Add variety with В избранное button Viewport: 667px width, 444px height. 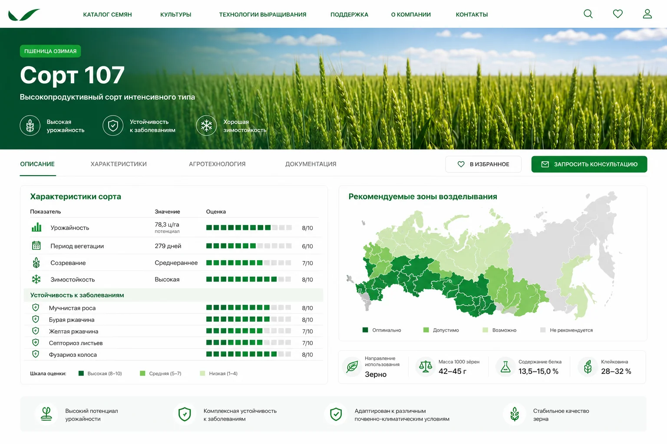483,164
